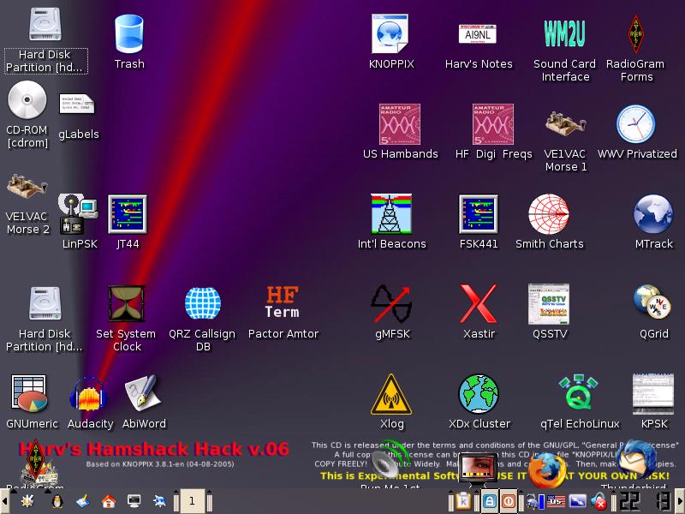This screenshot has height=514, width=685.
Task: Hide panel using right edge arrow
Action: click(681, 501)
